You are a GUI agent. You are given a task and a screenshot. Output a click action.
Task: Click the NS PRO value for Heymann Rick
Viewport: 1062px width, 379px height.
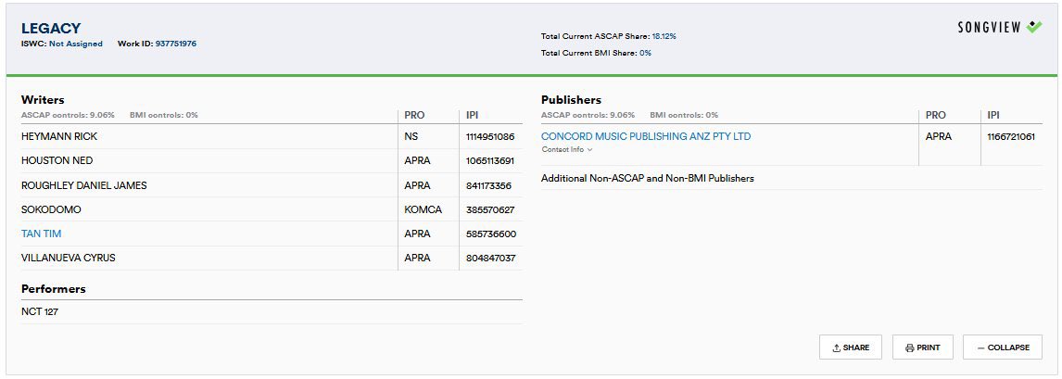coord(411,137)
